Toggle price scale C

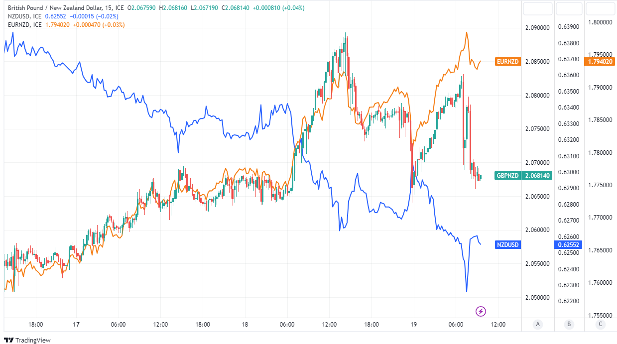(x=600, y=325)
